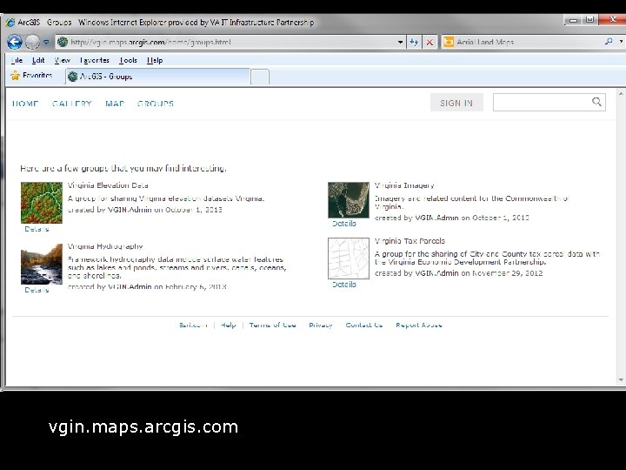Open the Help menu
The image size is (626, 470).
tap(155, 60)
